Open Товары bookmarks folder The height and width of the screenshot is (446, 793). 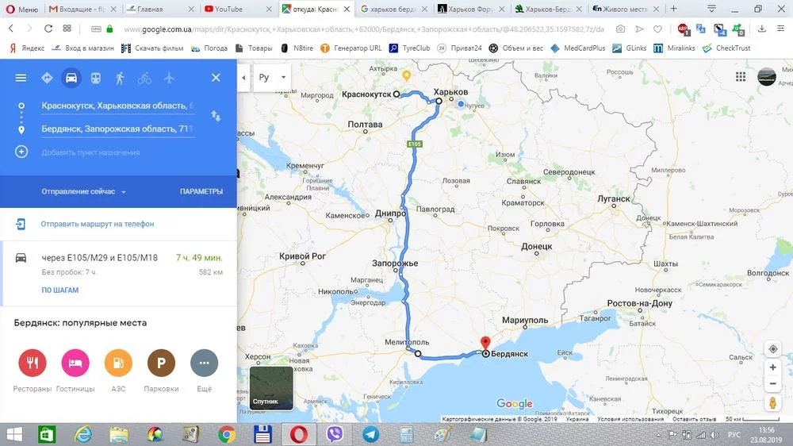click(254, 48)
